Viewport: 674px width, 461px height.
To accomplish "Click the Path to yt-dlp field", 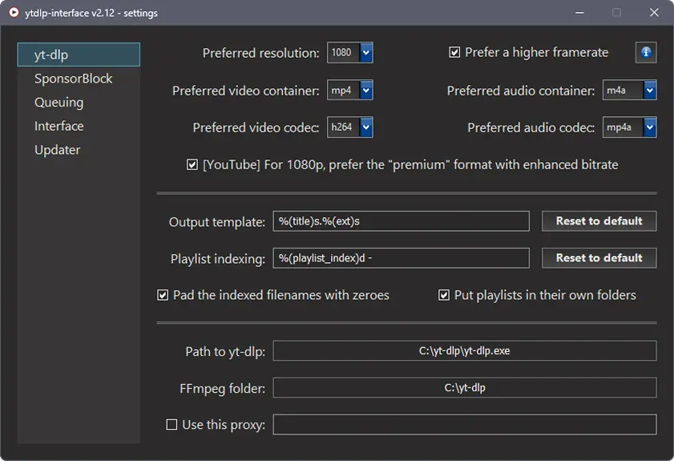I will [x=465, y=351].
